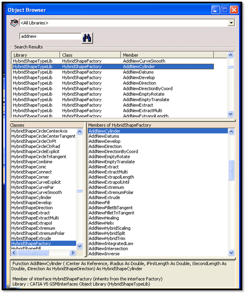246x294 pixels.
Task: Select the AddNewFilletBiTangent member
Action: [158, 208]
